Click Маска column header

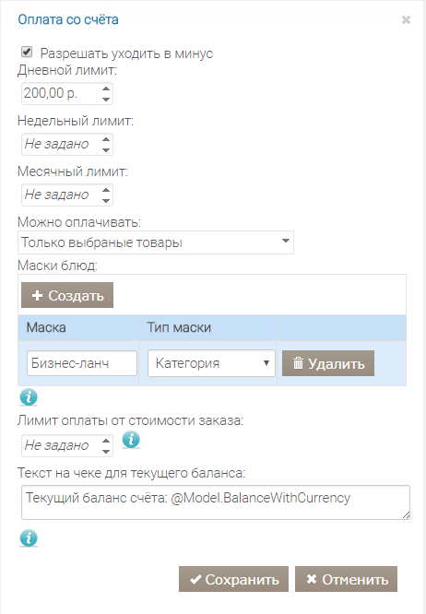click(x=46, y=327)
